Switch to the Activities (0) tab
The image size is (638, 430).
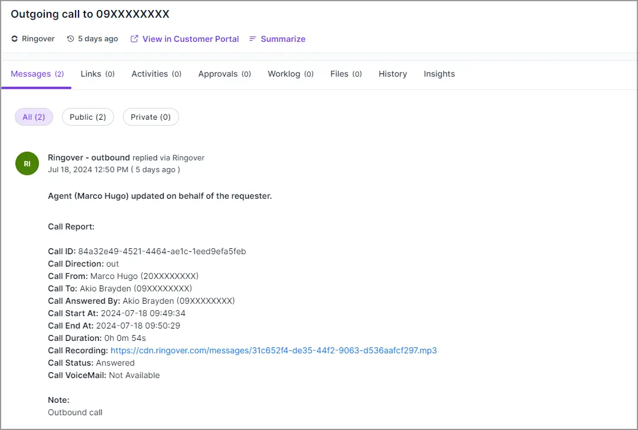tap(156, 74)
